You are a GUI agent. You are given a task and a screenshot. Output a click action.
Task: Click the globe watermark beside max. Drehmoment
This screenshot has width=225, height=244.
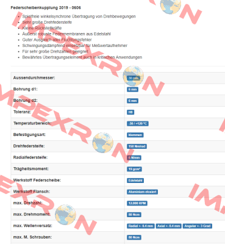point(65,215)
